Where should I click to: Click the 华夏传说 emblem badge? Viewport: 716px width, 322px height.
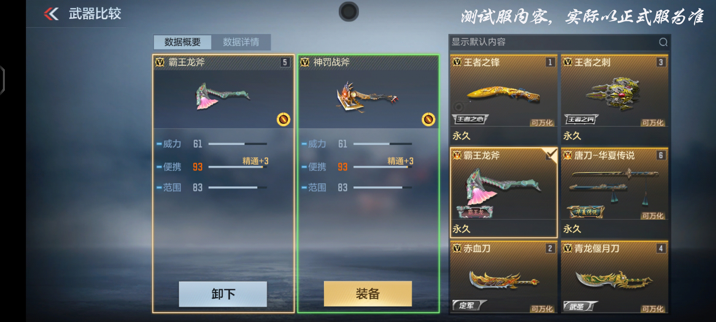tap(585, 212)
